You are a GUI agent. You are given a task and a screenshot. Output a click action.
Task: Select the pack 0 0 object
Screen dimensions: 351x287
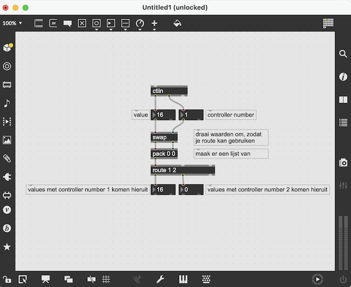164,154
